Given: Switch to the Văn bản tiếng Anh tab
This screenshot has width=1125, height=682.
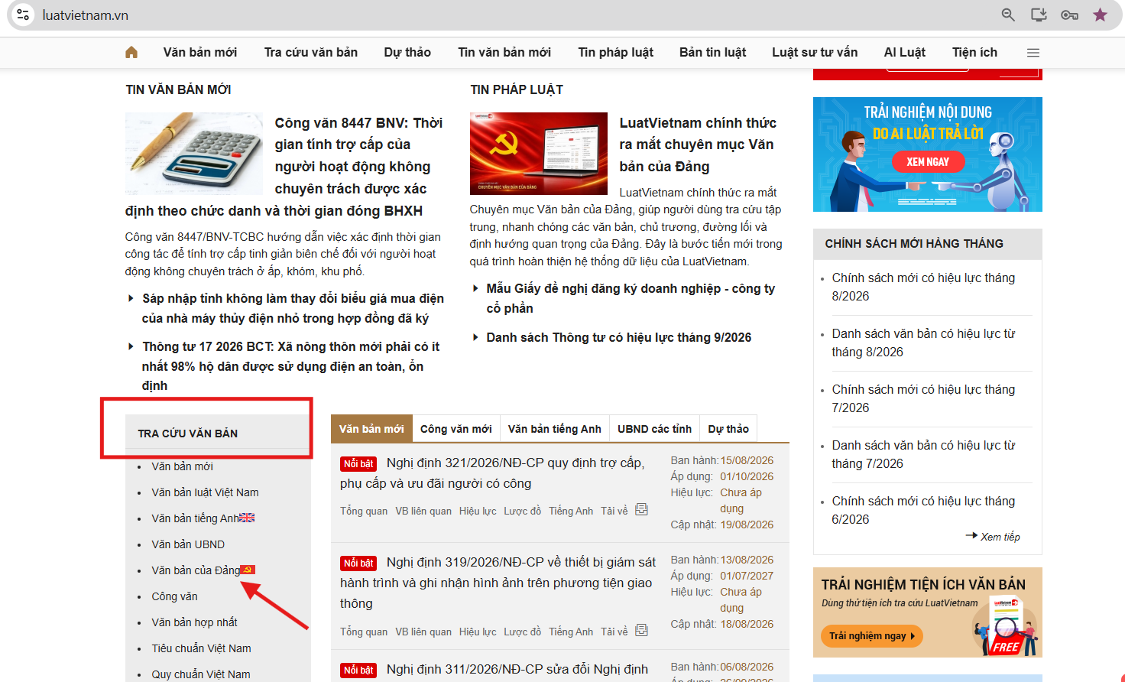Looking at the screenshot, I should tap(555, 429).
